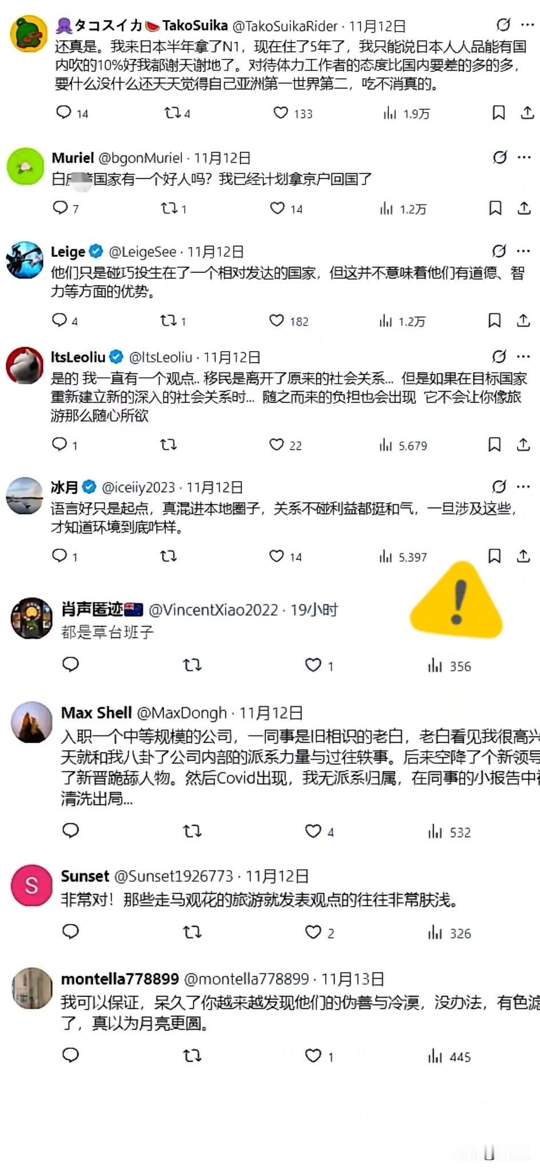The width and height of the screenshot is (540, 1171).
Task: Toggle like on montella778899's tweet
Action: pyautogui.click(x=313, y=1056)
